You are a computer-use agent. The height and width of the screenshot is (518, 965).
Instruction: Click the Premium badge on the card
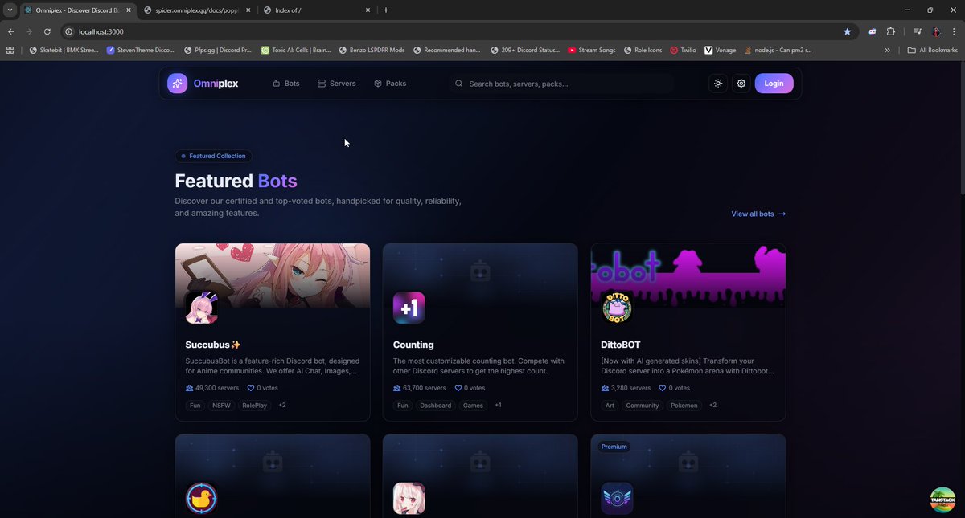(x=614, y=447)
